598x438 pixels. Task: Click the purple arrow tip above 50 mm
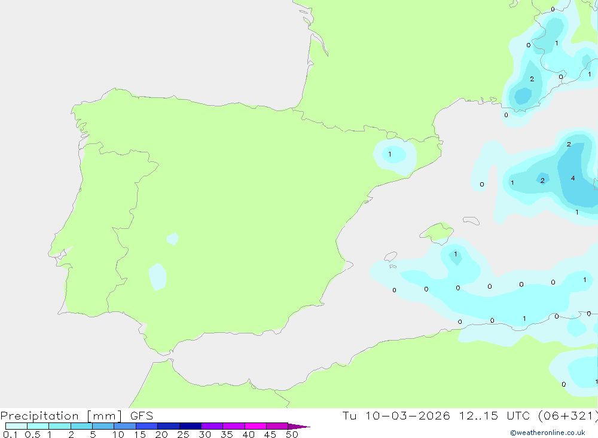coord(299,427)
